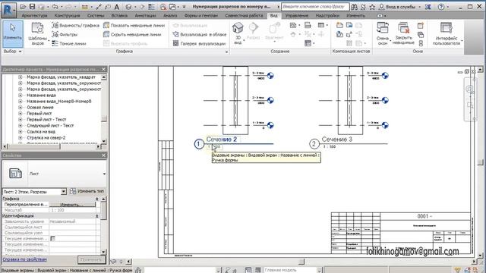This screenshot has height=273, width=486.
Task: Click Закрыть невидимые windows button
Action: click(x=403, y=33)
